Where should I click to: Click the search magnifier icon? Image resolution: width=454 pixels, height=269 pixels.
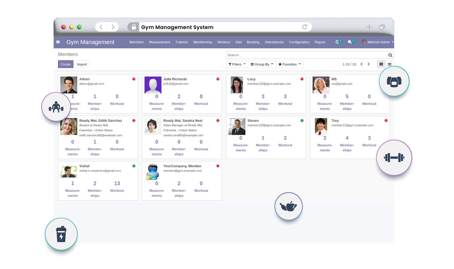390,55
